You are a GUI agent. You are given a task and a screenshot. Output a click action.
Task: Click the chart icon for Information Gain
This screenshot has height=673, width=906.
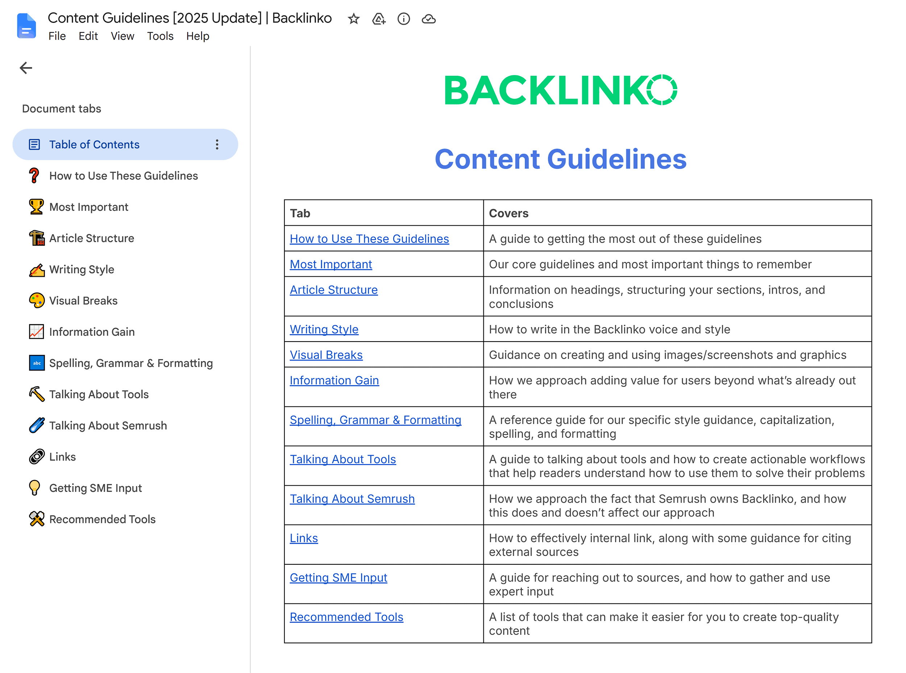[36, 332]
